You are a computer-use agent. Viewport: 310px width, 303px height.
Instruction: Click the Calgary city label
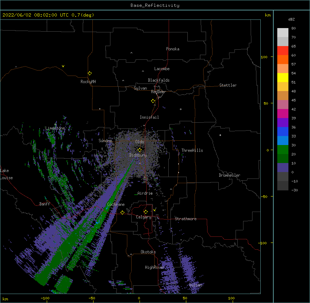(x=143, y=217)
